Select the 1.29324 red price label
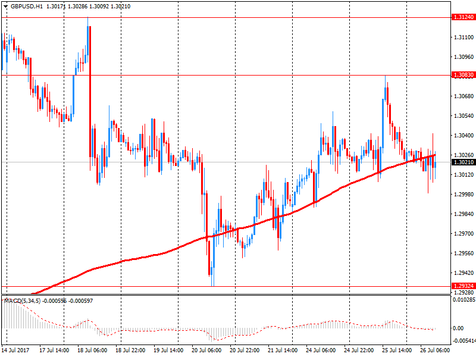 click(464, 286)
